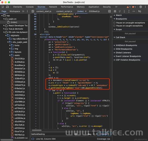Toggle the device toolbar icon
This screenshot has height=141, width=148.
coord(7,7)
